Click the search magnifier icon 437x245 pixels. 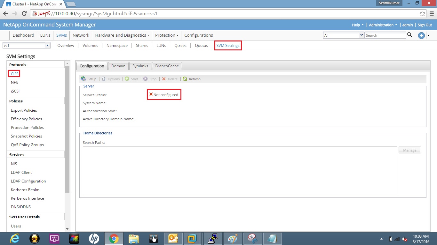click(x=410, y=35)
